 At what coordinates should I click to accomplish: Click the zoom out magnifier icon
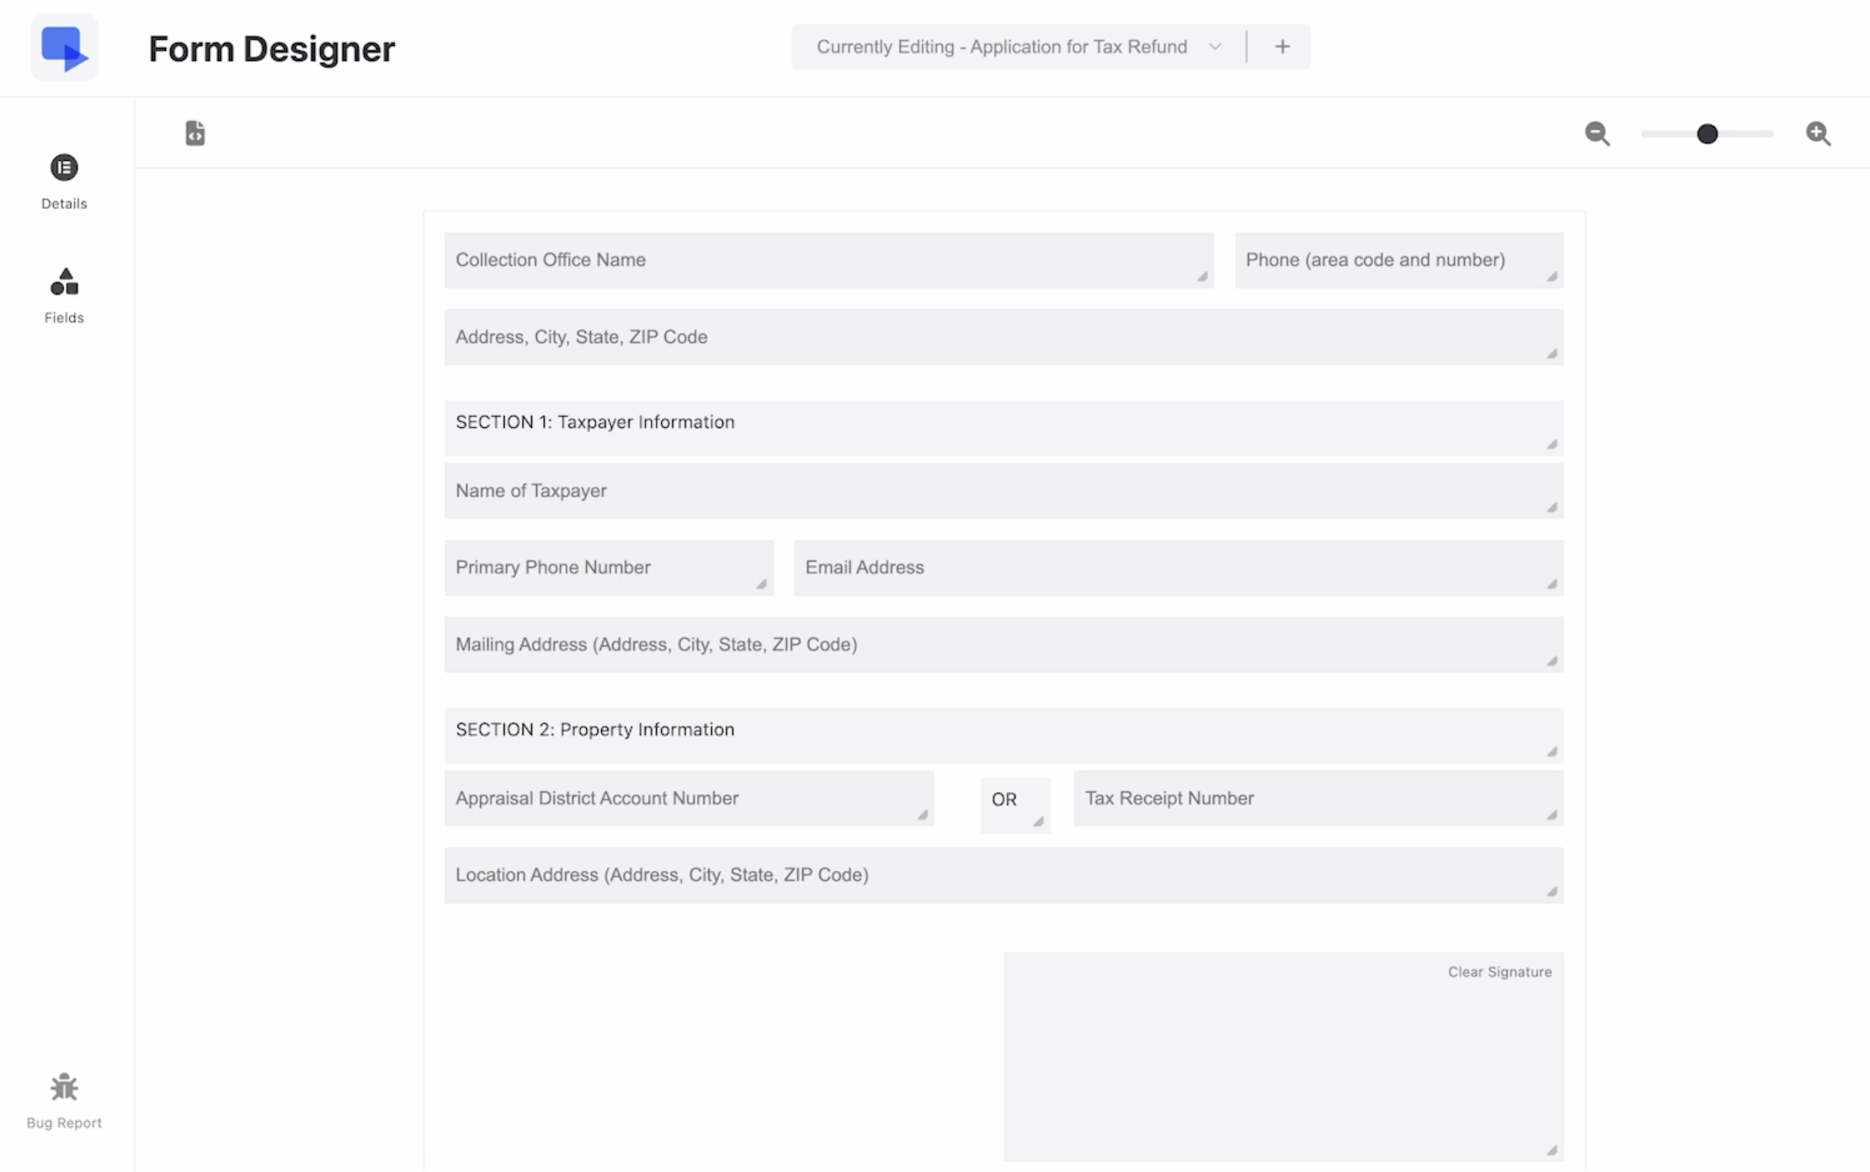(x=1597, y=134)
